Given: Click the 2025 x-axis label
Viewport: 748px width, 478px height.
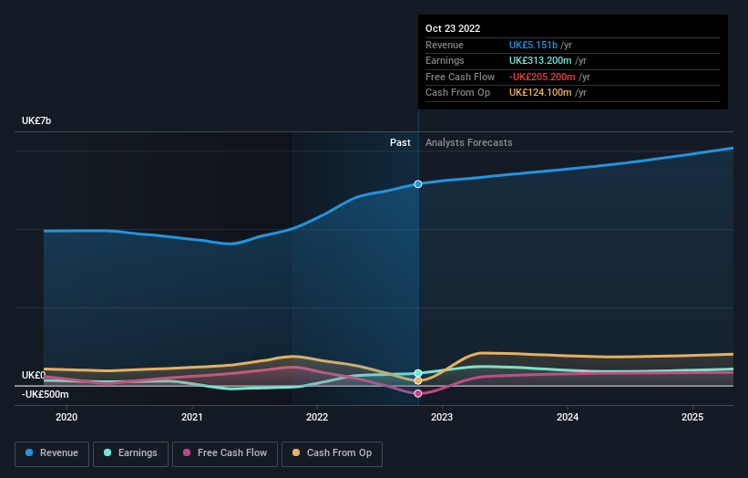Looking at the screenshot, I should (x=692, y=417).
